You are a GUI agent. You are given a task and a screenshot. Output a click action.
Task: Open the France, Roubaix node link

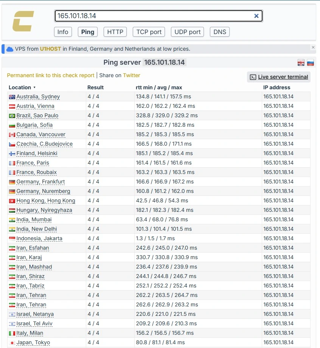click(36, 172)
